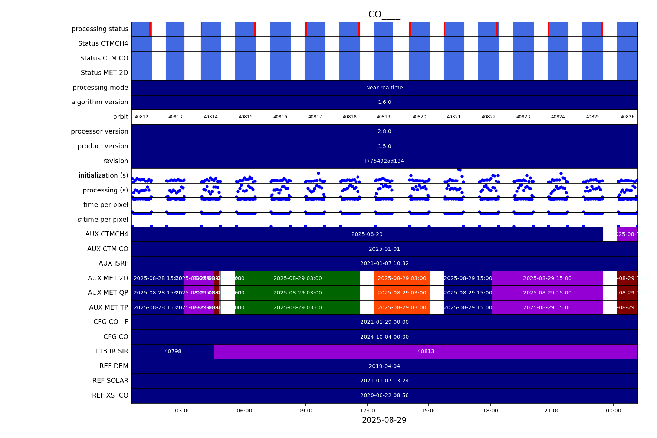657x438 pixels.
Task: Click AUX ISRF date 2021-01-07 10:32
Action: tap(384, 264)
